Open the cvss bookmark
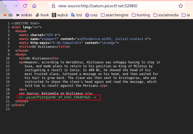This screenshot has height=134, width=193. [x=91, y=15]
